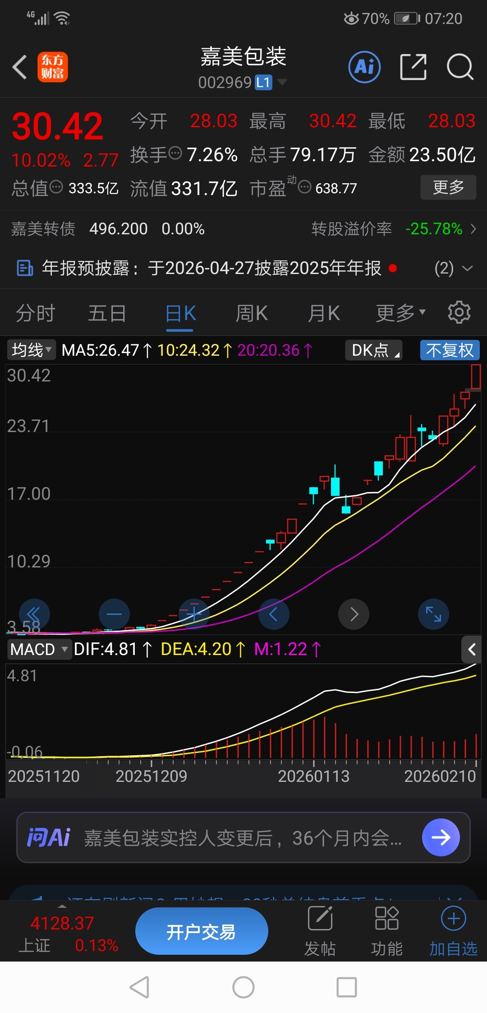Switch to 分时 tab
The height and width of the screenshot is (1013, 487).
35,313
